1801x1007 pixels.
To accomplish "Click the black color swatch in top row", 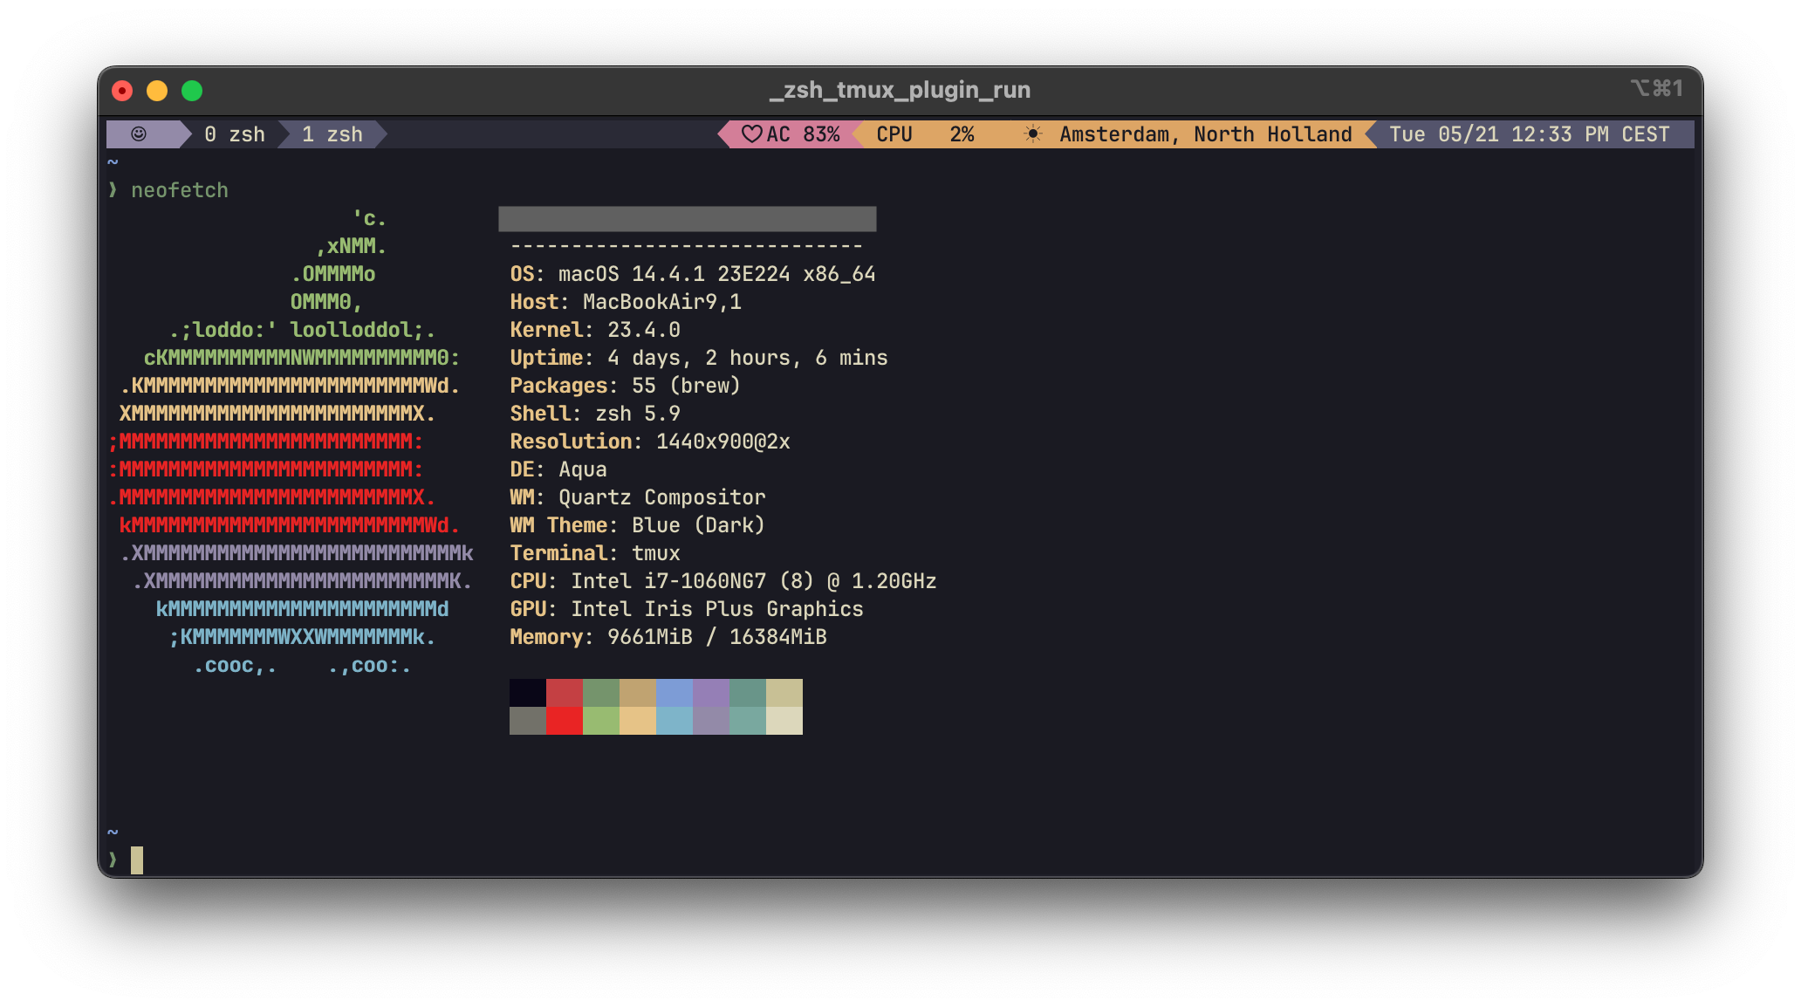I will [528, 693].
